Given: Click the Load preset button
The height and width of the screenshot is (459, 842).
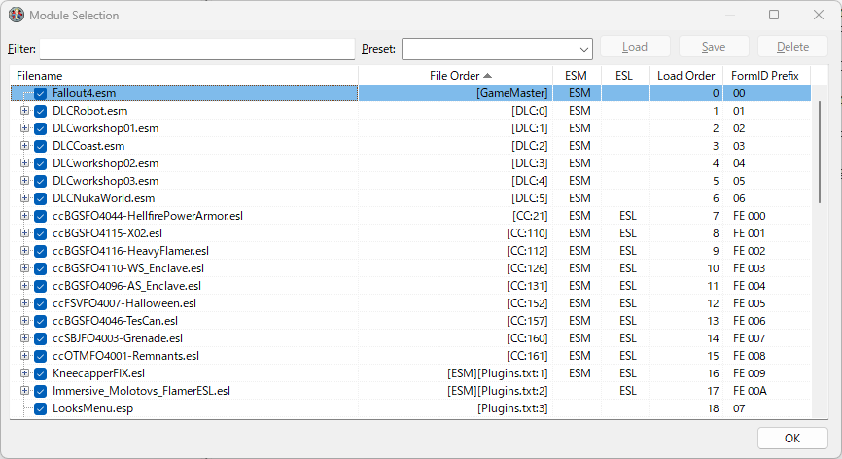Looking at the screenshot, I should (x=635, y=47).
